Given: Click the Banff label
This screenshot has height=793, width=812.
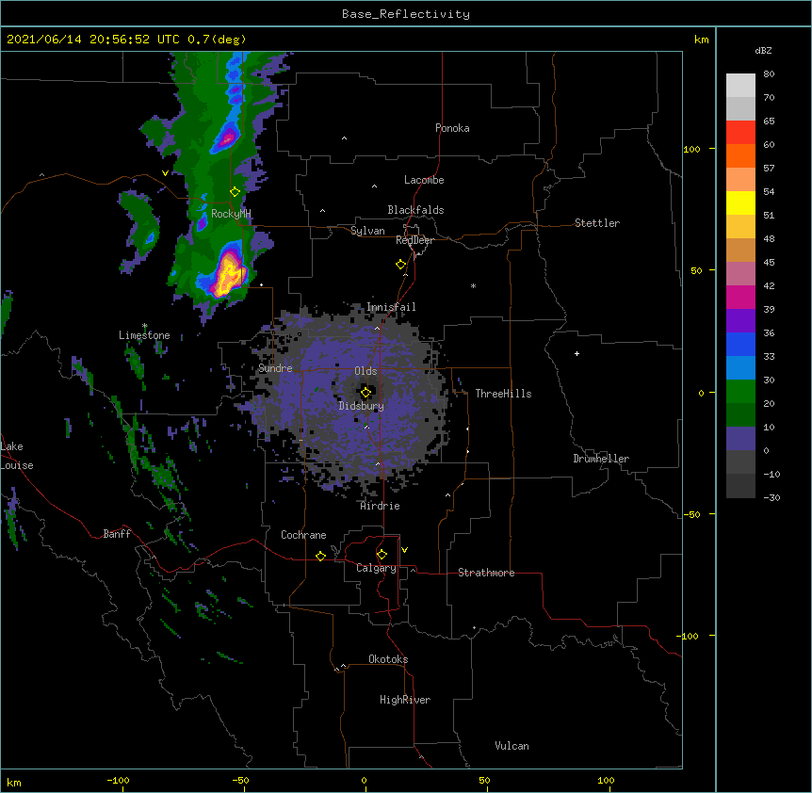Looking at the screenshot, I should [x=117, y=534].
